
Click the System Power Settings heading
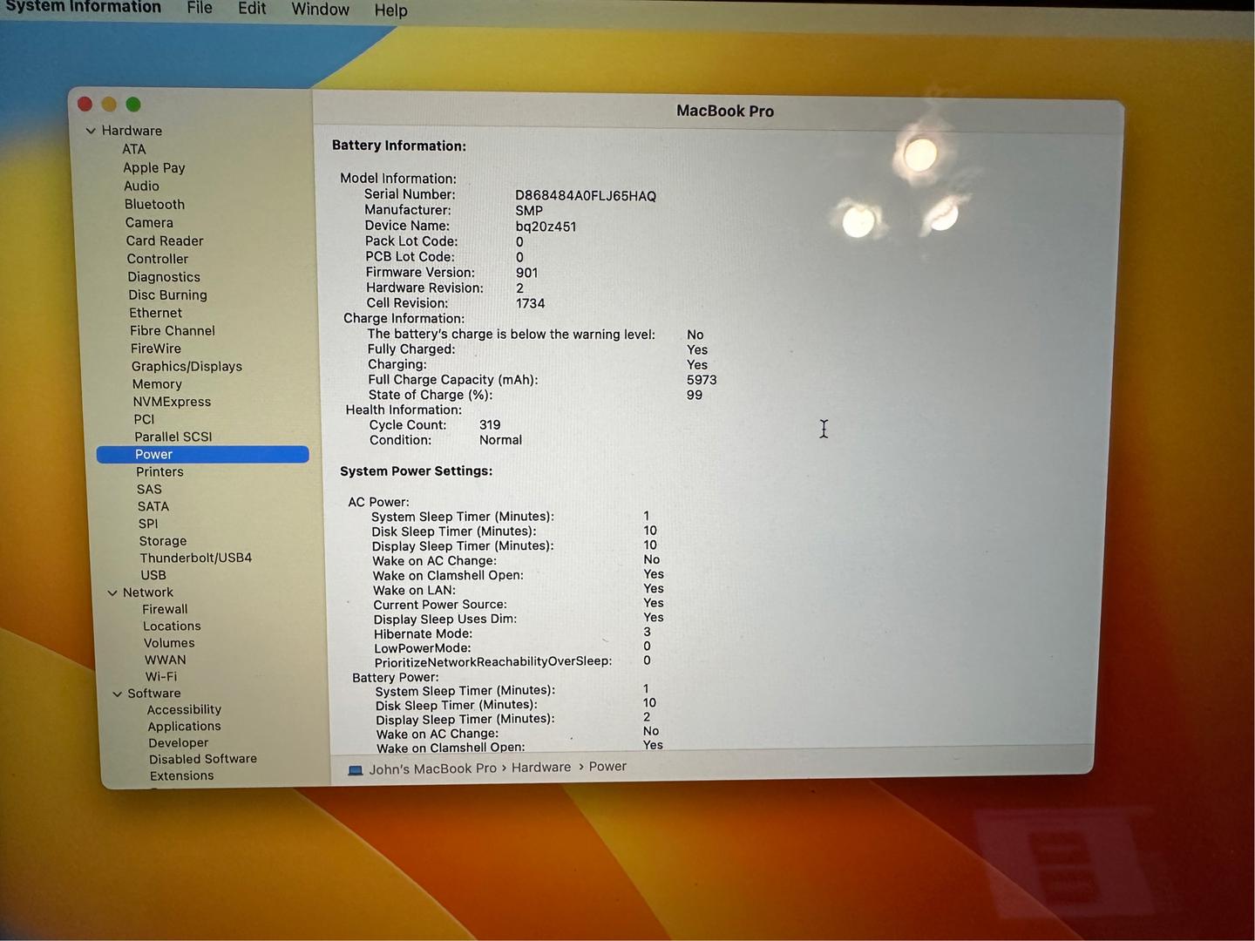[x=417, y=471]
